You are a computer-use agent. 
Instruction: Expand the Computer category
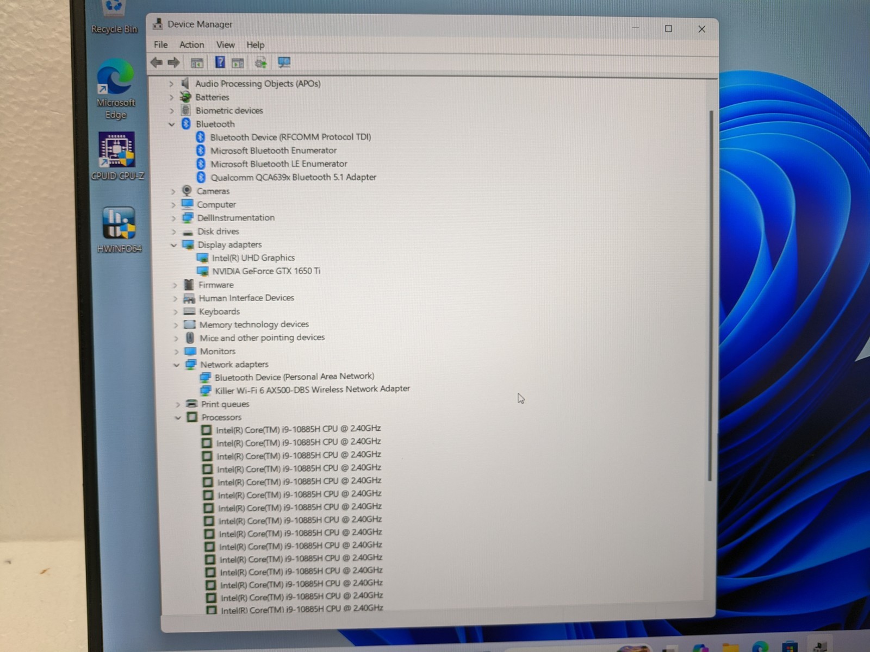173,205
